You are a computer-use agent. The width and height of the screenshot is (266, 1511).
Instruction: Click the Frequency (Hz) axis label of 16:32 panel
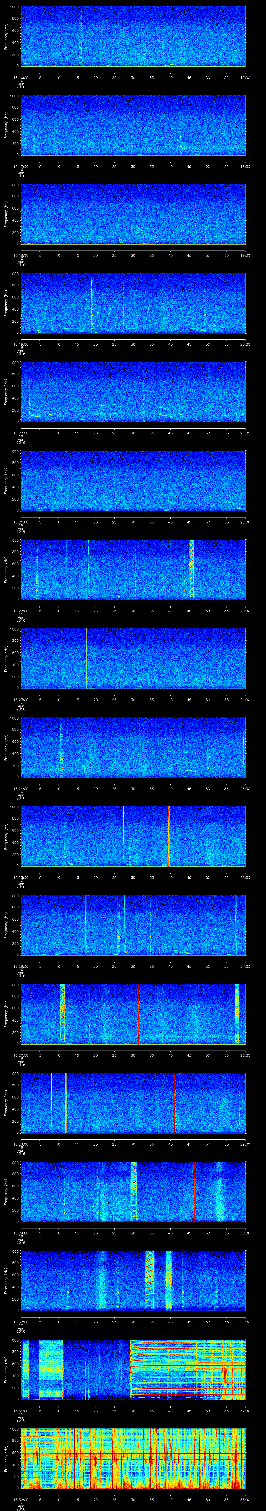6,1459
